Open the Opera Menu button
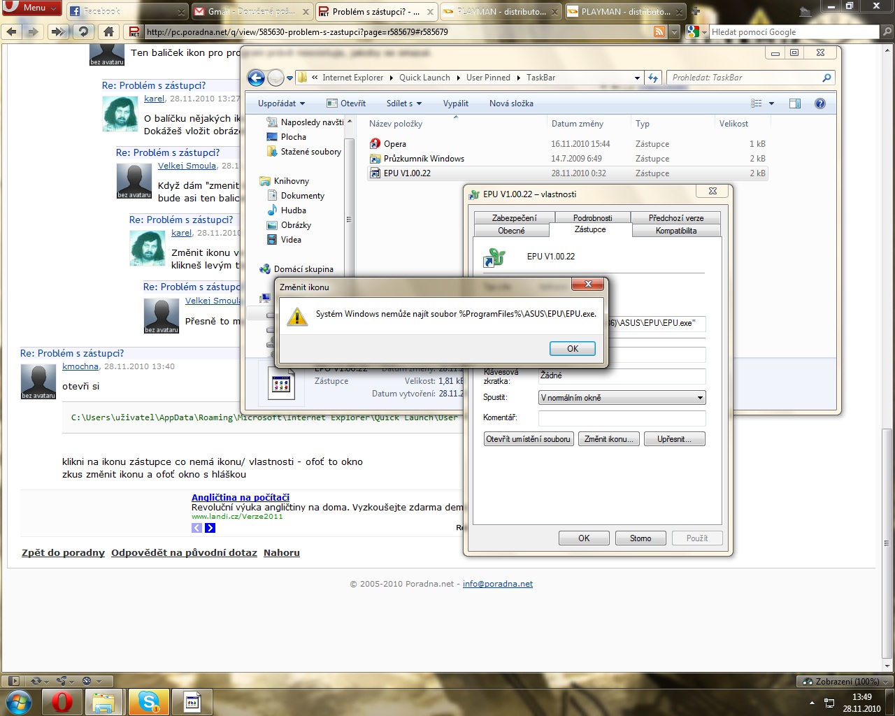Image resolution: width=895 pixels, height=716 pixels. 31,8
